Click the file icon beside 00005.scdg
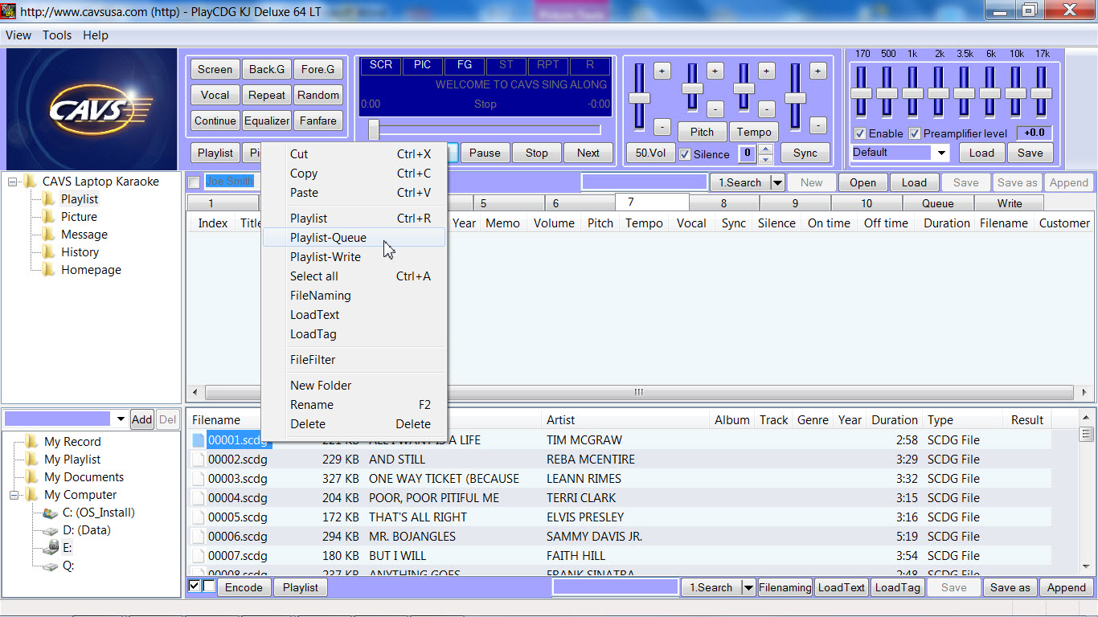This screenshot has width=1098, height=617. (198, 517)
